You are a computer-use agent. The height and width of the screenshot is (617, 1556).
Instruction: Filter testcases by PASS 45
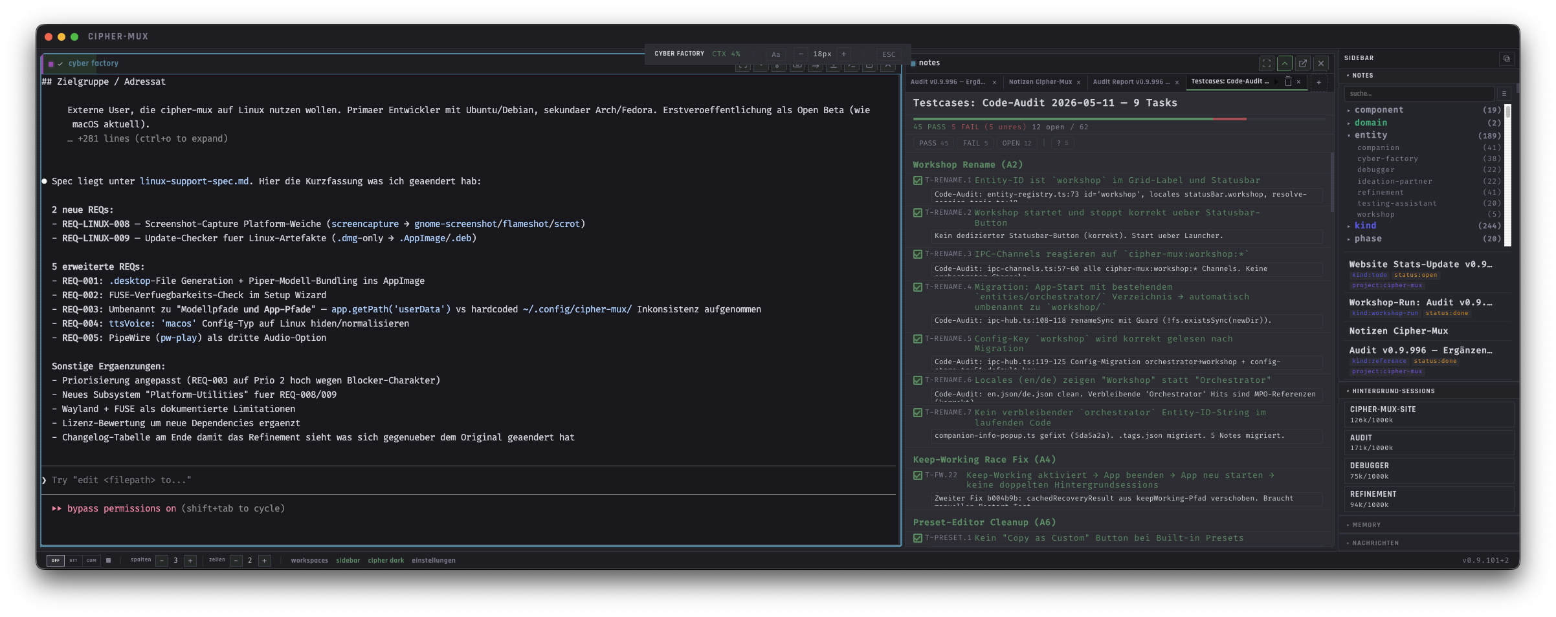[x=933, y=144]
